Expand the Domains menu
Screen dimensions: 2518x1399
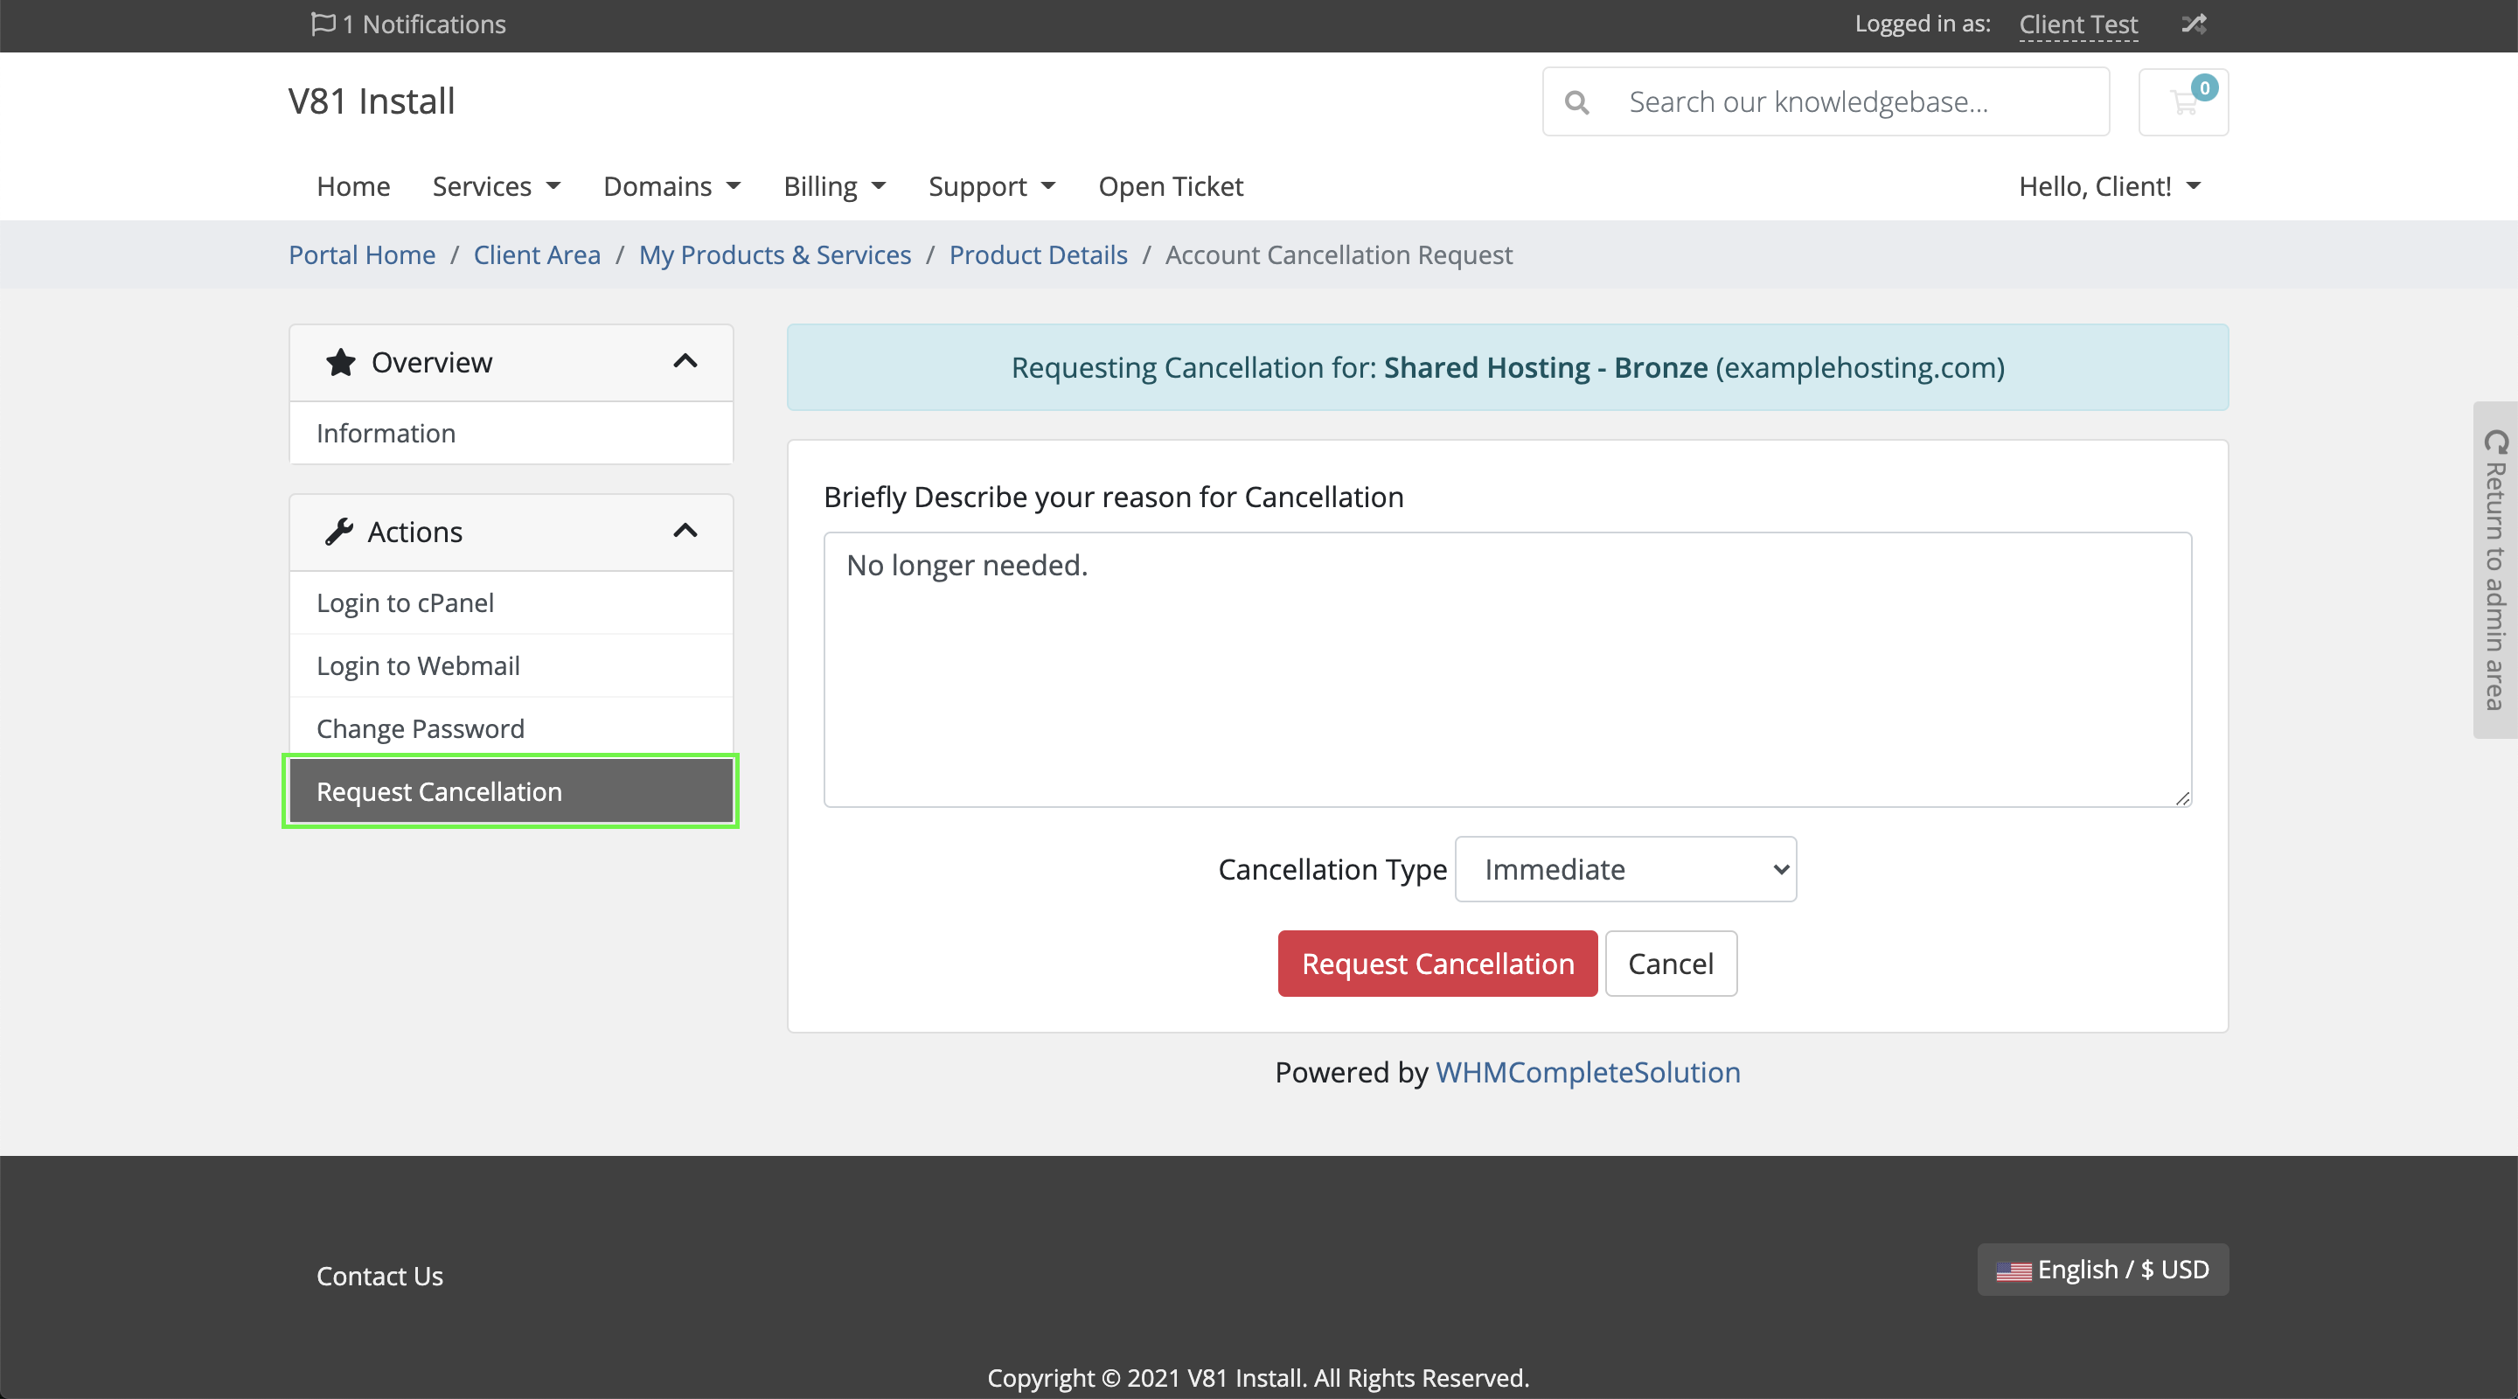(672, 185)
